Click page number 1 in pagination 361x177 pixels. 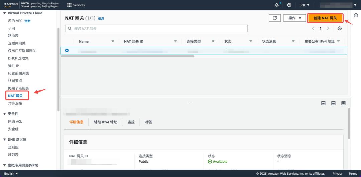click(x=321, y=28)
